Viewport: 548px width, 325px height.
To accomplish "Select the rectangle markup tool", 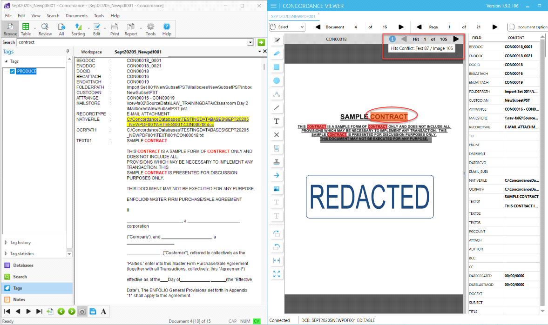I will (x=277, y=67).
